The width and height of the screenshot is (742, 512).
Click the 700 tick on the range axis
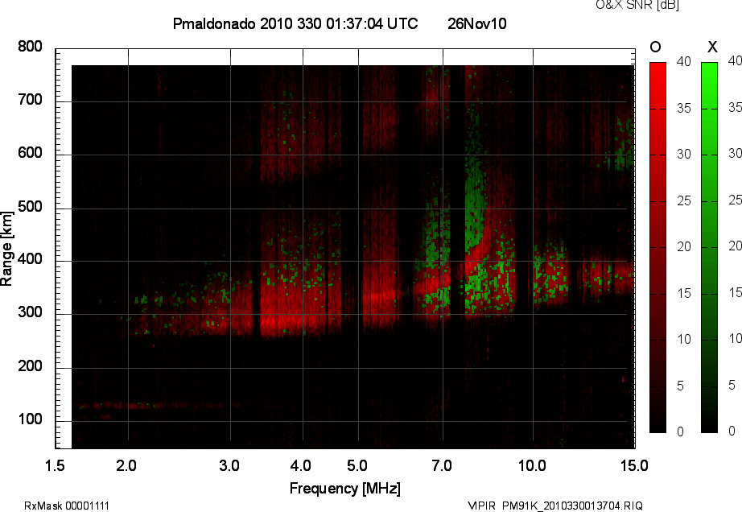(x=31, y=100)
